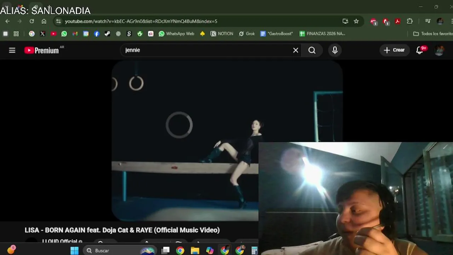Open the Gmail bookmark
This screenshot has width=453, height=255.
[75, 34]
